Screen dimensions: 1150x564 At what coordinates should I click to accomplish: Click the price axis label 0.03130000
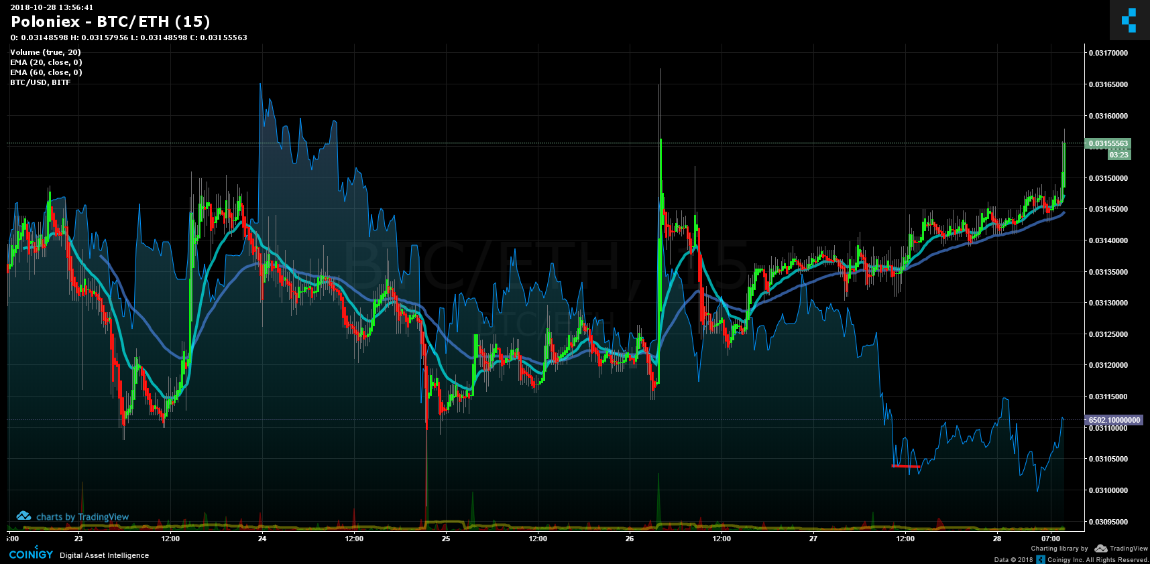point(1108,303)
